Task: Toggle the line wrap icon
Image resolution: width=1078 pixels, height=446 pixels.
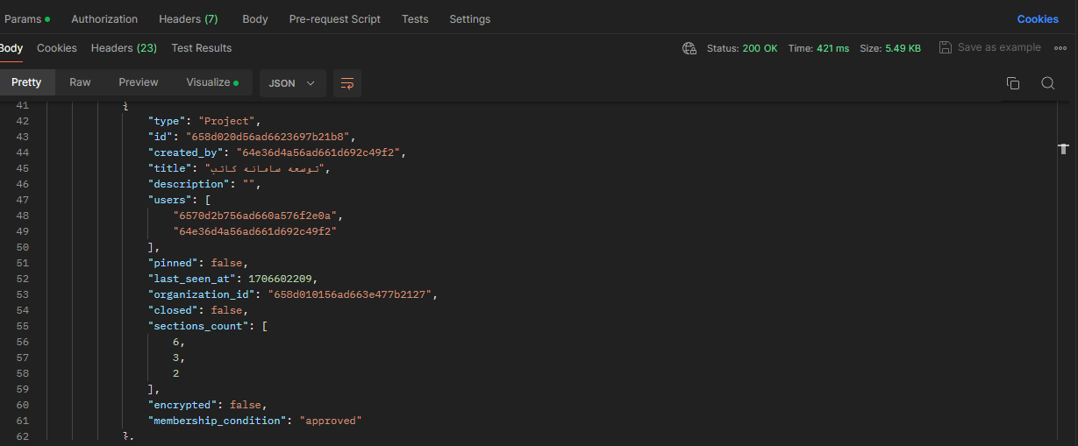Action: 347,83
